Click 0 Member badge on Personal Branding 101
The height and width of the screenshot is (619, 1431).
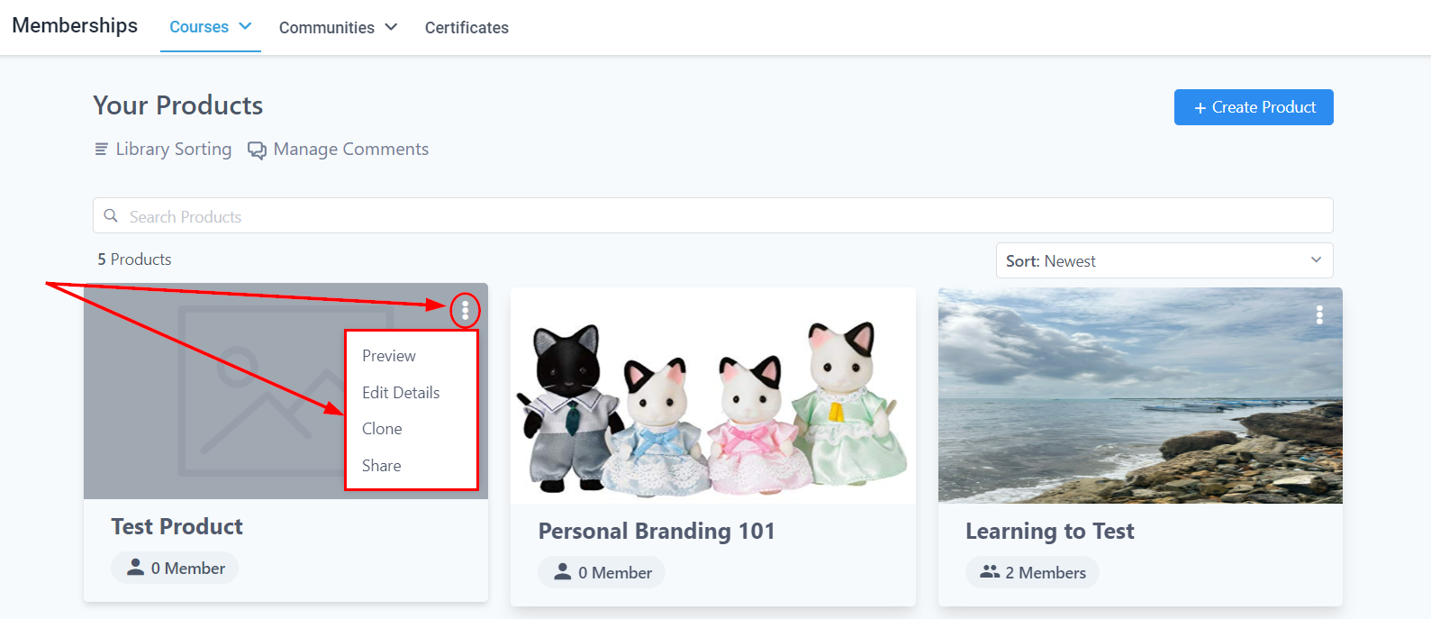602,572
